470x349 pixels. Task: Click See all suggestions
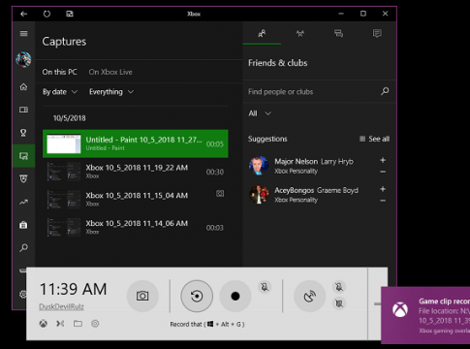374,139
